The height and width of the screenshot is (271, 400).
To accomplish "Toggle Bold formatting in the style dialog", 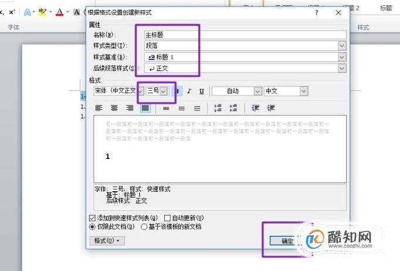I will coord(177,91).
